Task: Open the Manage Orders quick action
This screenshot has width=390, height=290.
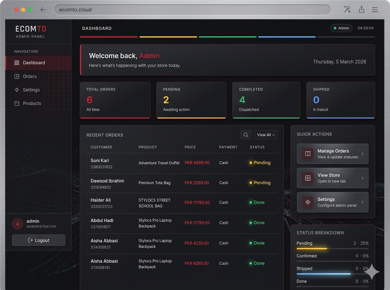Action: 332,154
